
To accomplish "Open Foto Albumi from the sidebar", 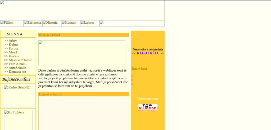I will (17, 64).
